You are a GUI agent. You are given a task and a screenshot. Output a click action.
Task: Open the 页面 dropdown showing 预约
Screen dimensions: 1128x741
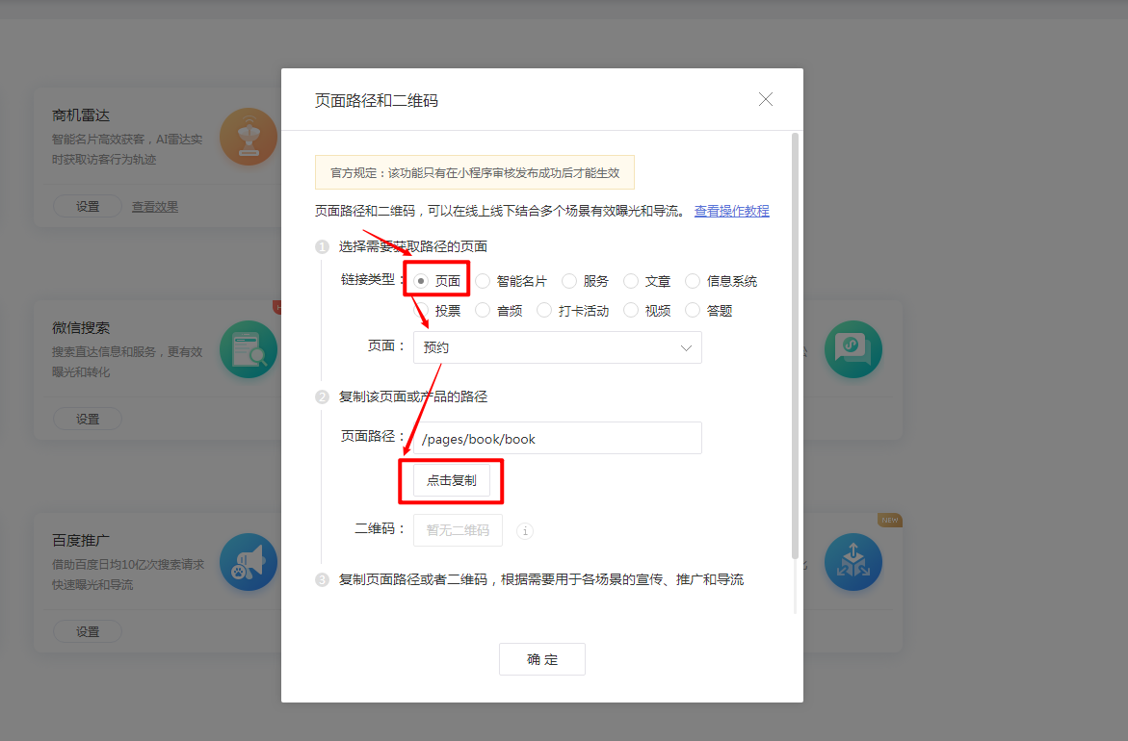[557, 346]
